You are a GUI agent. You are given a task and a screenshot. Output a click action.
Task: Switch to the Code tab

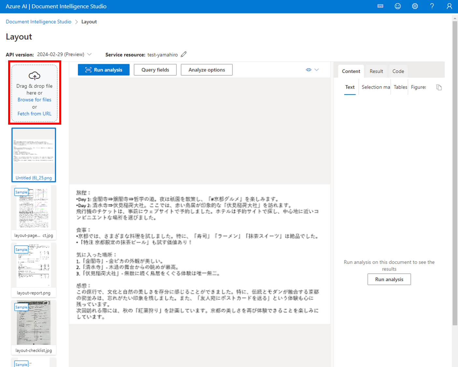pyautogui.click(x=398, y=71)
